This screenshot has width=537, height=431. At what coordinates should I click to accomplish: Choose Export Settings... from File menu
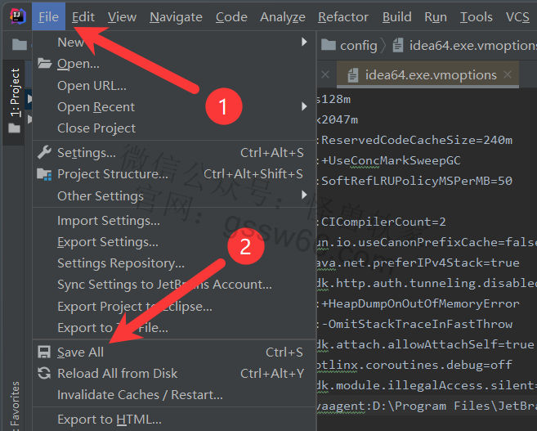click(x=108, y=242)
